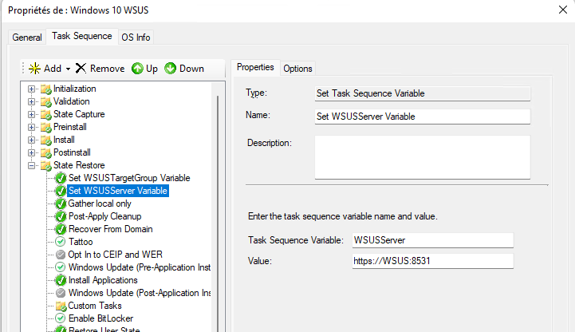Click the disabled Opt In to CEIP icon
This screenshot has height=332, width=575.
click(x=61, y=255)
